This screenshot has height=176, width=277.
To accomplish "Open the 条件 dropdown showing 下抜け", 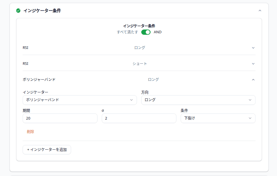I will [x=218, y=118].
